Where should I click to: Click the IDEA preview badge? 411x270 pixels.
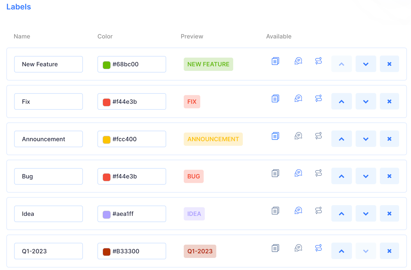click(x=194, y=214)
